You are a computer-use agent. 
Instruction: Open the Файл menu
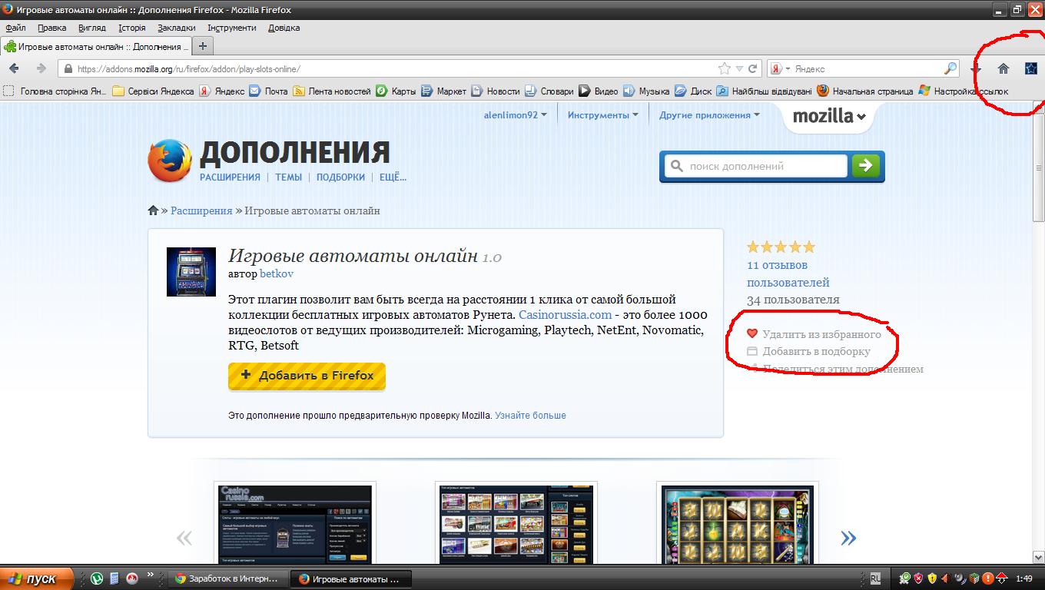(15, 28)
